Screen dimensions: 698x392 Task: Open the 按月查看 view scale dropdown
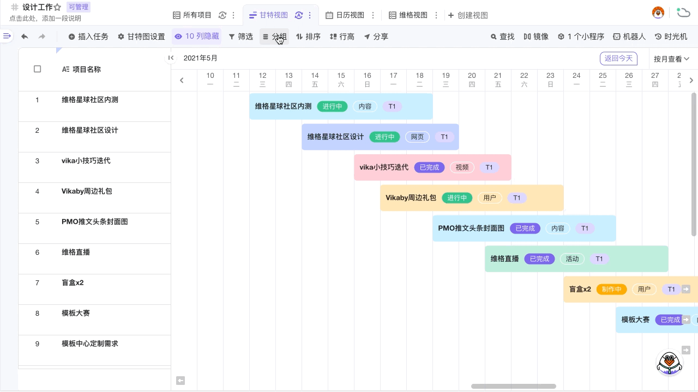point(671,59)
